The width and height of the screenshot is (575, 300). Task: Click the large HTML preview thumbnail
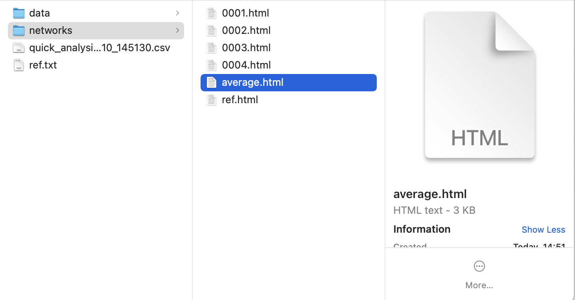(479, 85)
